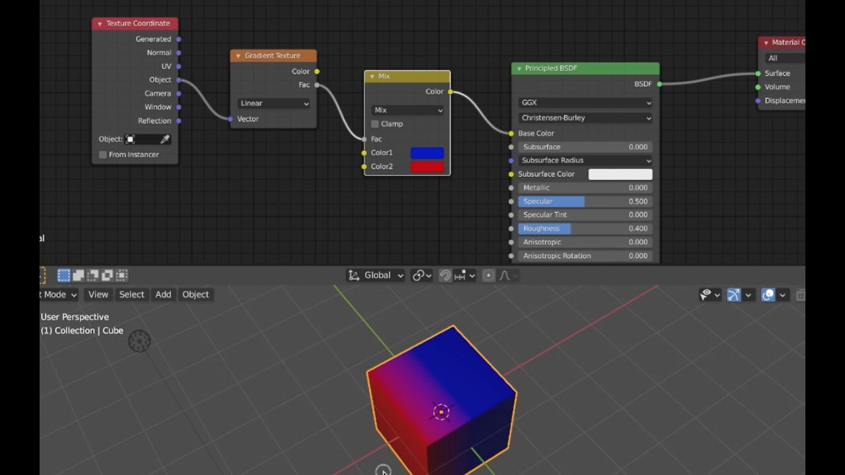Open the Select menu
Screen dimensions: 845x475
tap(131, 295)
